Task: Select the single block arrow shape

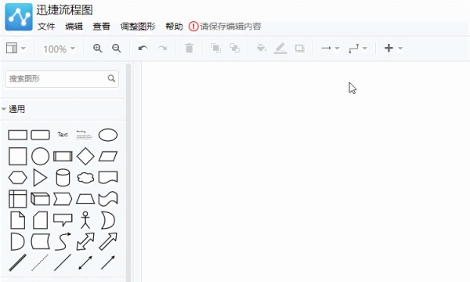Action: [x=108, y=241]
